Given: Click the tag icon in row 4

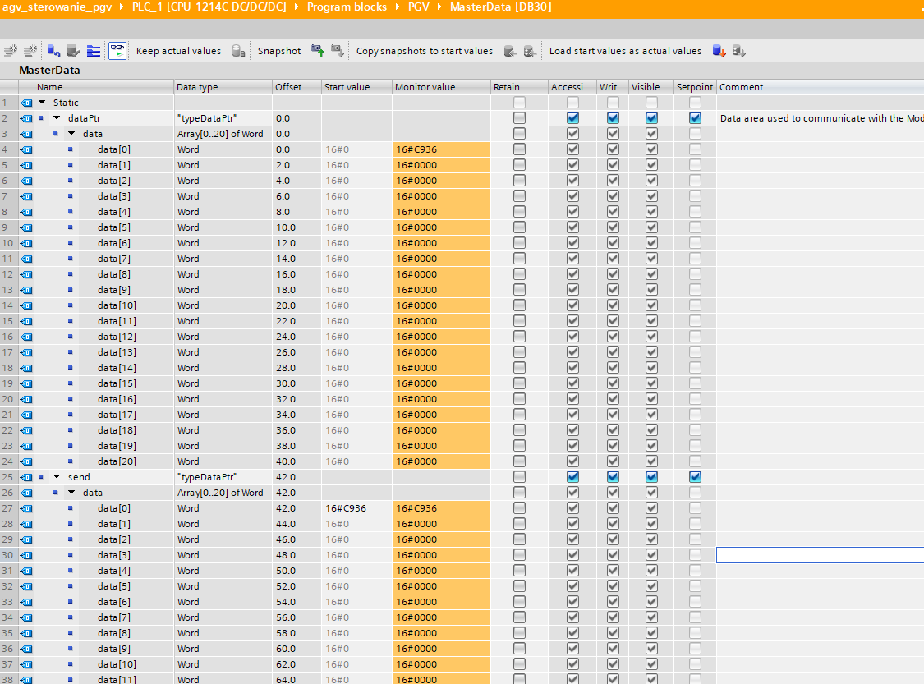Looking at the screenshot, I should point(26,149).
